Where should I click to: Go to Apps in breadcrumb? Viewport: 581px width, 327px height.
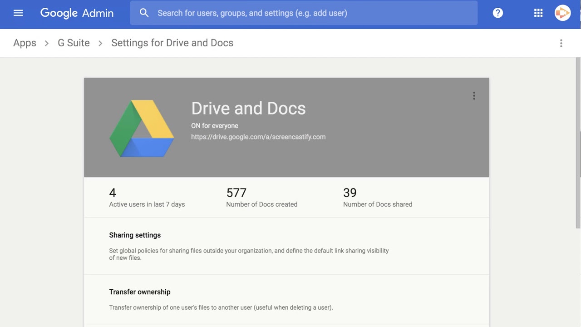(25, 43)
